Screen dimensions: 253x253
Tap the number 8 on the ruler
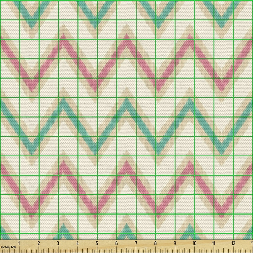point(155,244)
